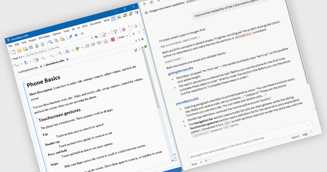The height and width of the screenshot is (172, 327).
Task: Click the ABC Check Spelling icon
Action: point(115,32)
